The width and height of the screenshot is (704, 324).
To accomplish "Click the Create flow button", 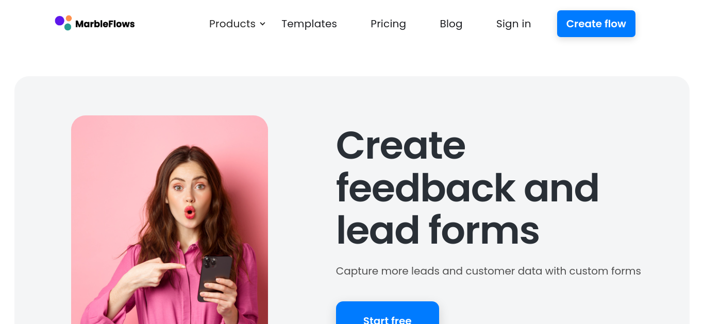I will click(x=596, y=24).
